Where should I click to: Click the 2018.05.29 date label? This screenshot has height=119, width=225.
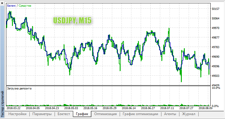[x=109, y=108]
